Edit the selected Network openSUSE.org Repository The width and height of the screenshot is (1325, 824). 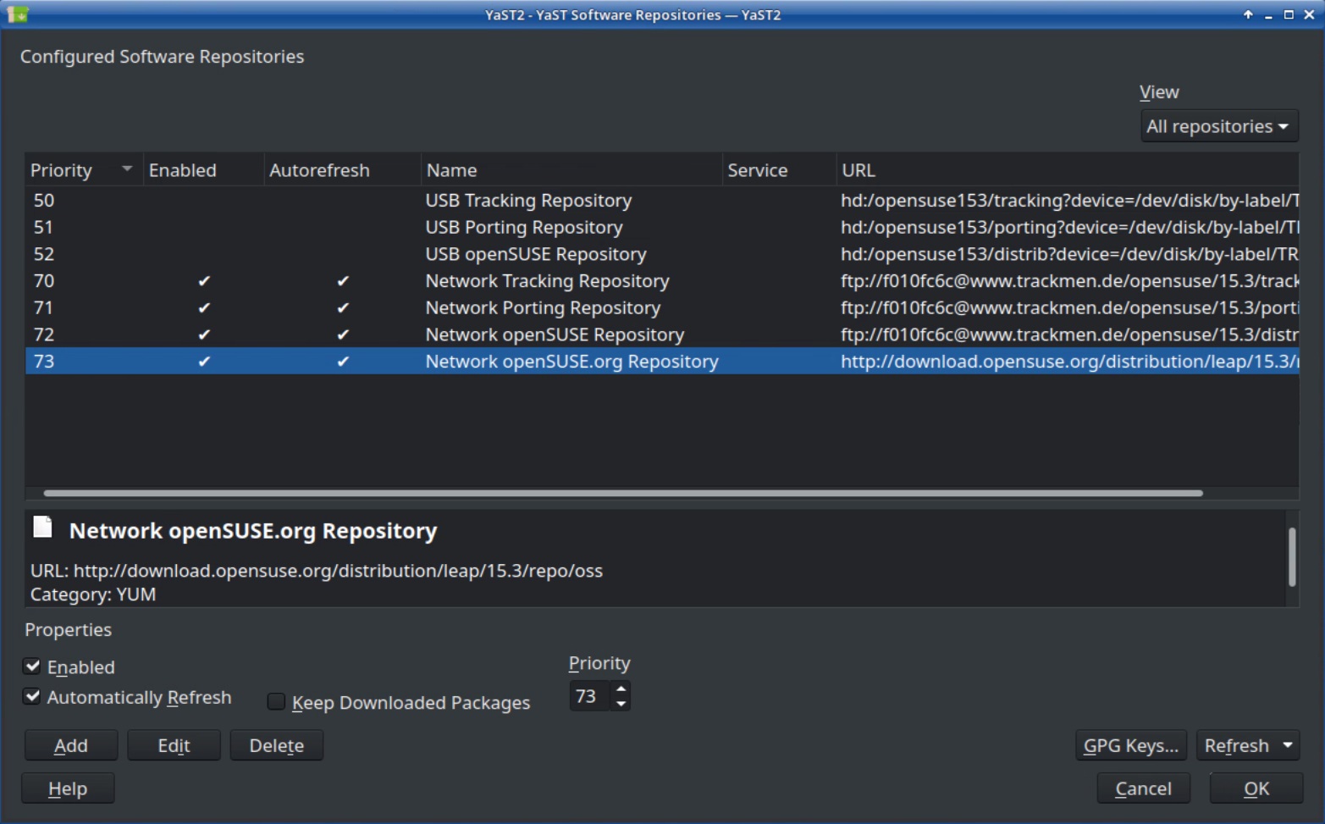pyautogui.click(x=174, y=745)
